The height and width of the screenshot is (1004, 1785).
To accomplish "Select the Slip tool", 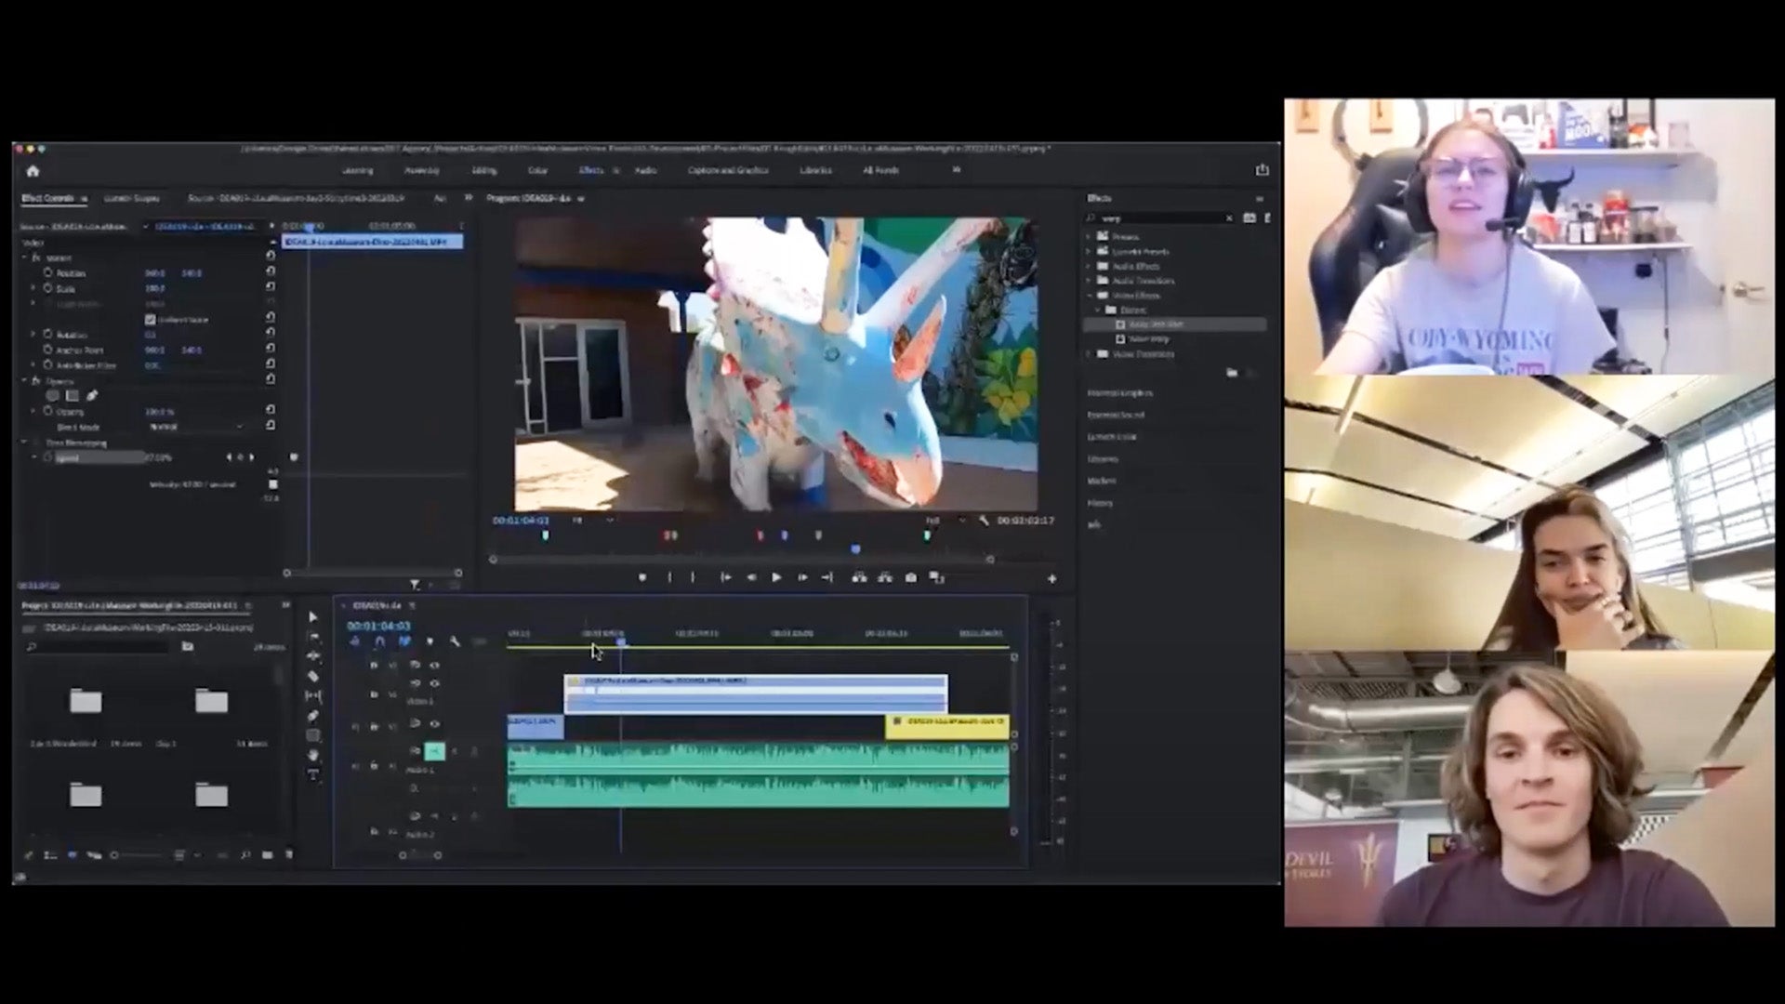I will click(312, 695).
